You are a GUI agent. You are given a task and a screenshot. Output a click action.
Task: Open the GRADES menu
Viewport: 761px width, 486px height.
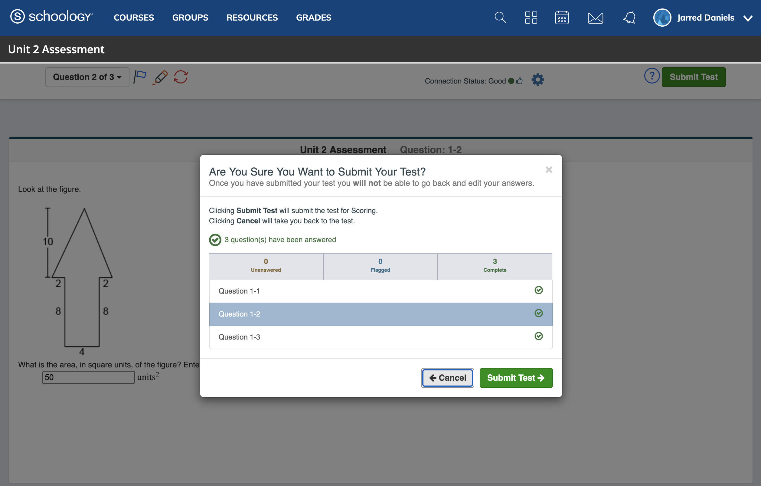[313, 18]
